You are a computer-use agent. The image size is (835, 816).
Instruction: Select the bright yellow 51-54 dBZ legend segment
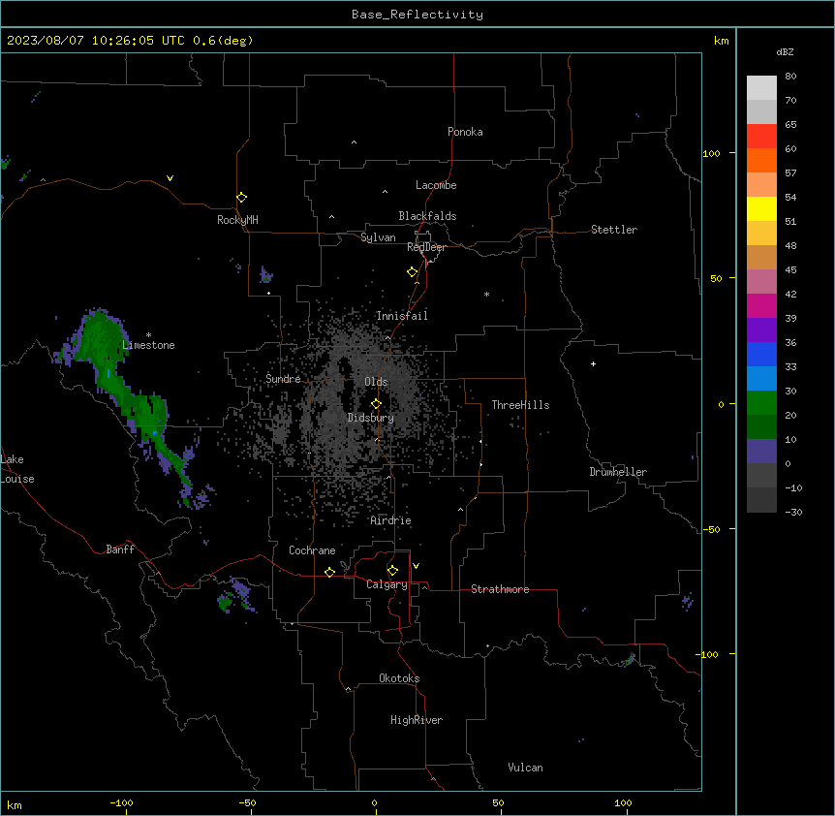[761, 208]
